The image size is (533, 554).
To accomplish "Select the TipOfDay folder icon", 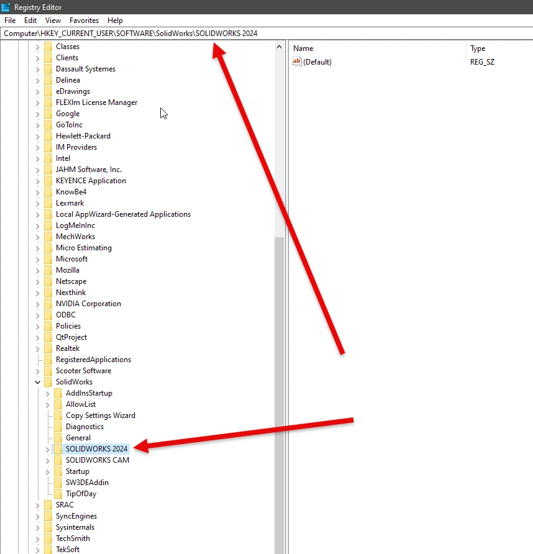I will [x=58, y=494].
